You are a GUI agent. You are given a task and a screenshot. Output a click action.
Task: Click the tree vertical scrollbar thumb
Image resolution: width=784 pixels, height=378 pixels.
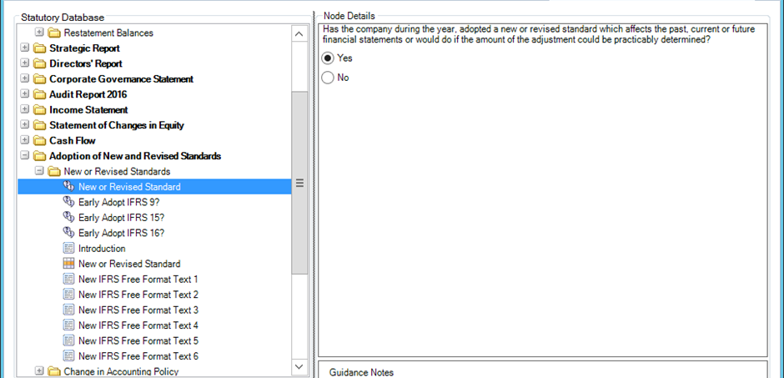click(x=299, y=183)
